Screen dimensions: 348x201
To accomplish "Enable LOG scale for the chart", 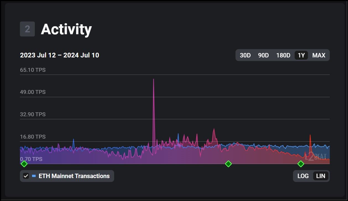I will tap(303, 176).
